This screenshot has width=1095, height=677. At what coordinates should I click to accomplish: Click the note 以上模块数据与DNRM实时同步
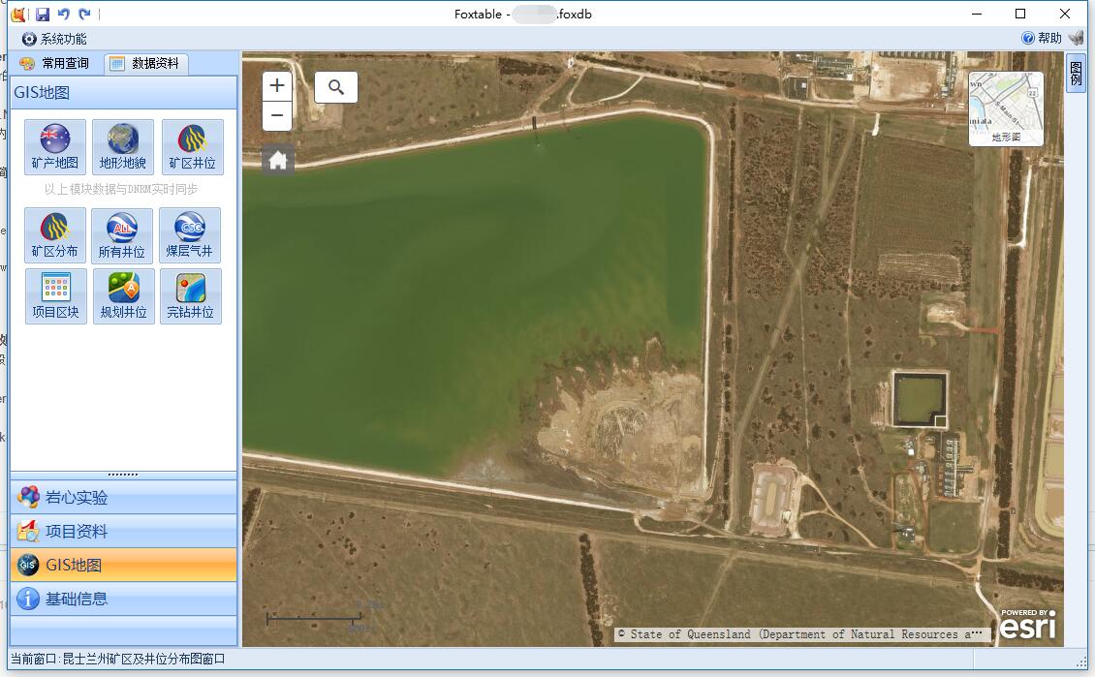pyautogui.click(x=121, y=189)
